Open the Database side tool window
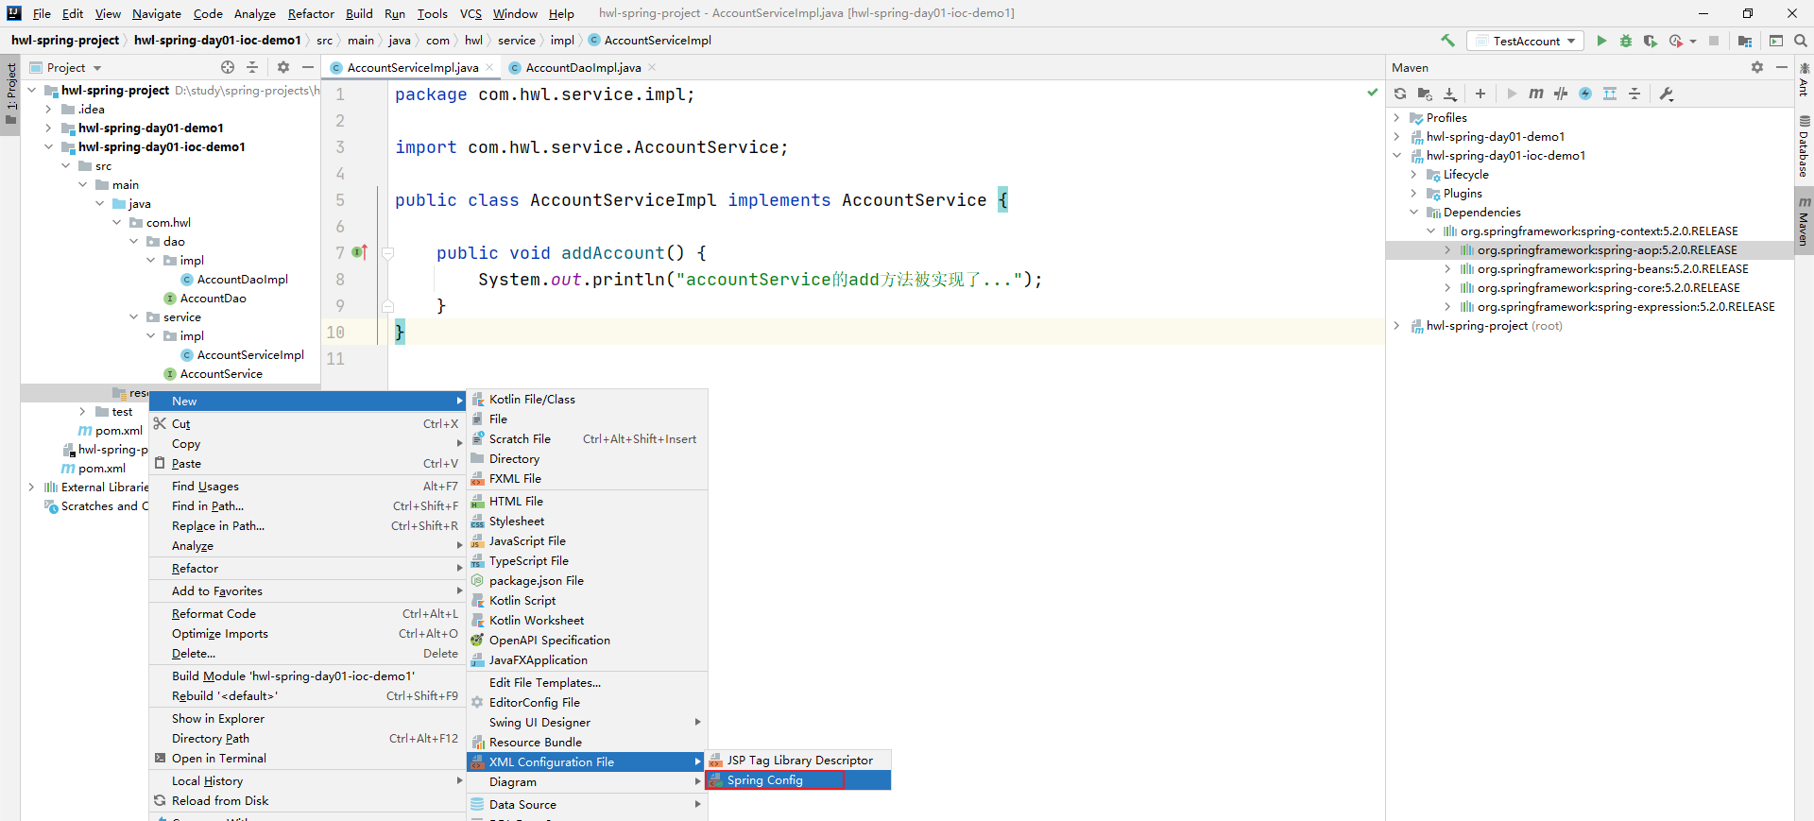Screen dimensions: 1814x821 pos(1804,147)
